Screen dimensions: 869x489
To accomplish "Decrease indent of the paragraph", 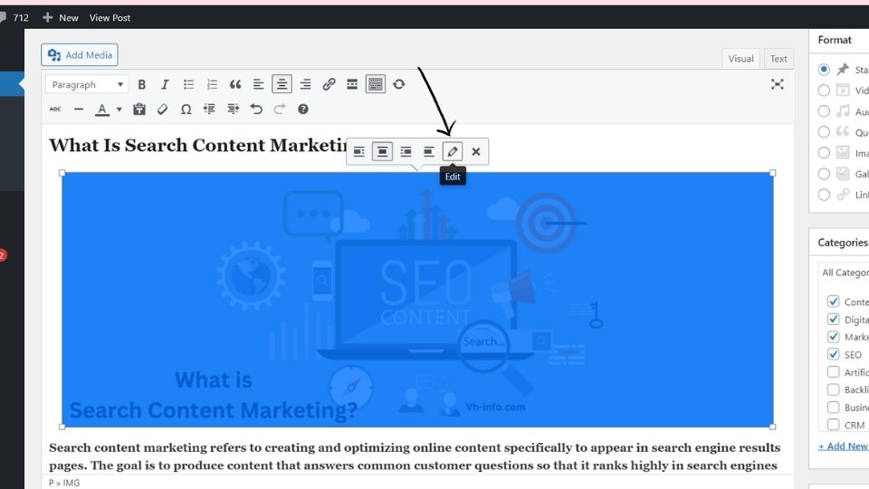I will click(x=209, y=110).
